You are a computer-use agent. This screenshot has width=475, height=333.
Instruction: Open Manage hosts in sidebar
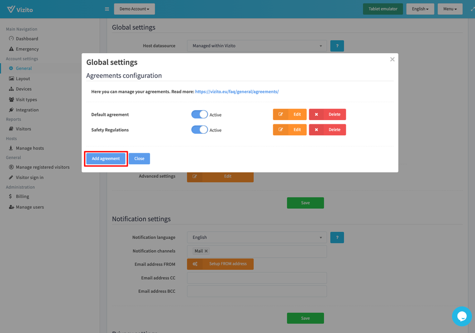point(30,148)
